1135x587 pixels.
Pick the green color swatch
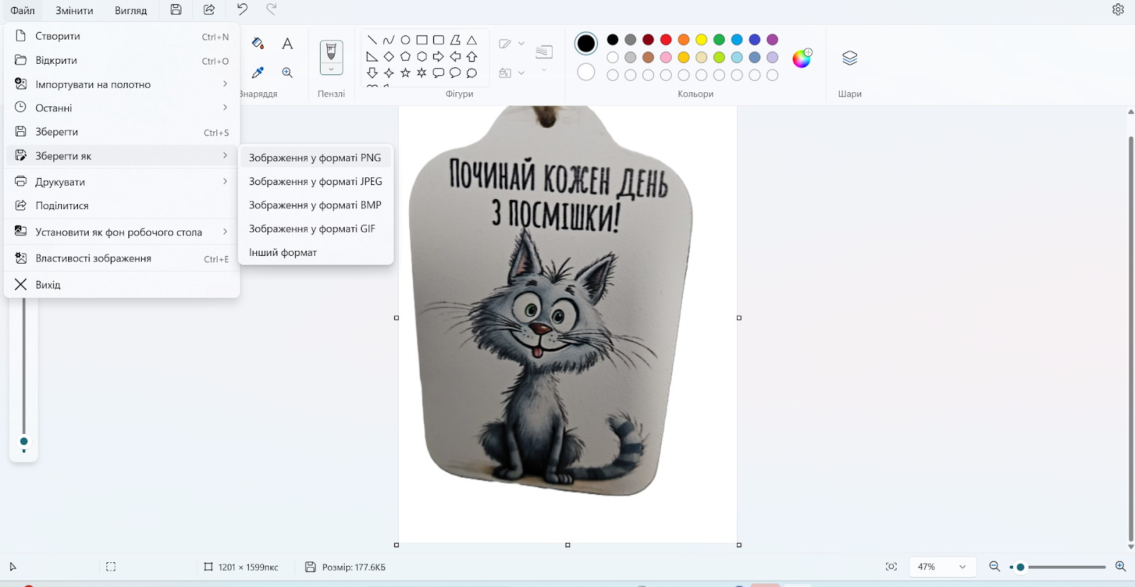[x=719, y=40]
